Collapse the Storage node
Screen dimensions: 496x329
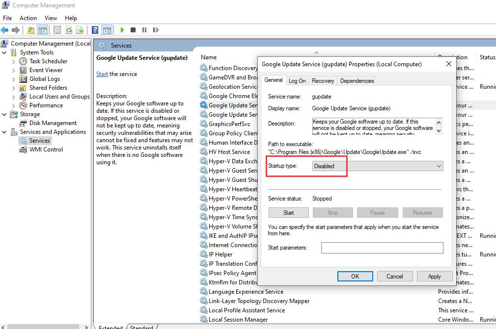tap(4, 114)
